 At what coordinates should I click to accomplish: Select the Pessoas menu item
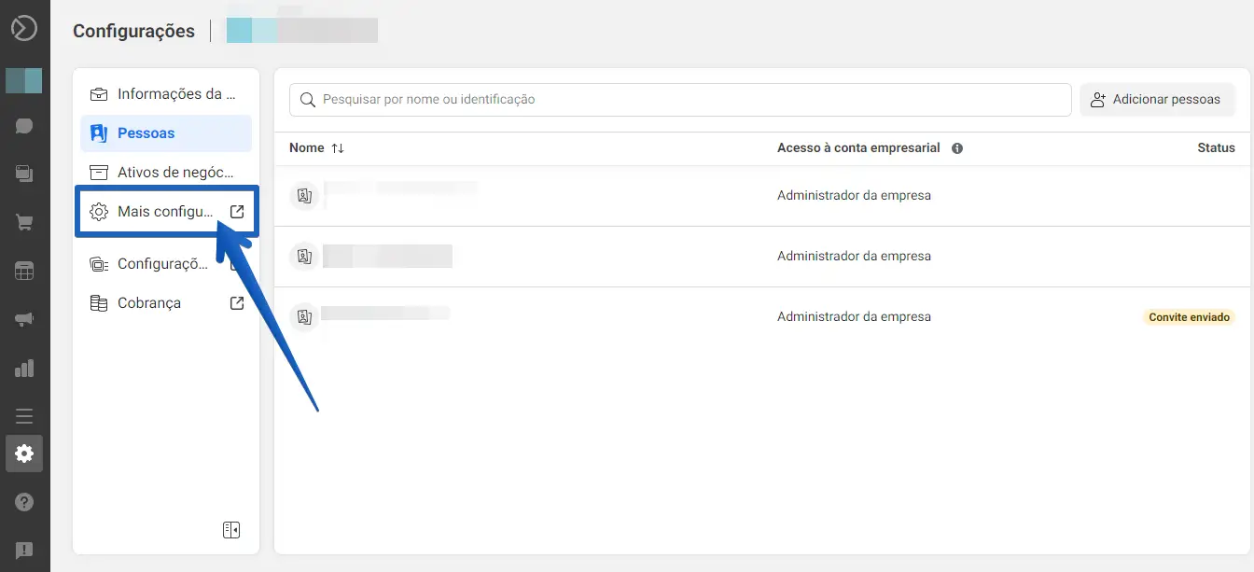pos(166,133)
